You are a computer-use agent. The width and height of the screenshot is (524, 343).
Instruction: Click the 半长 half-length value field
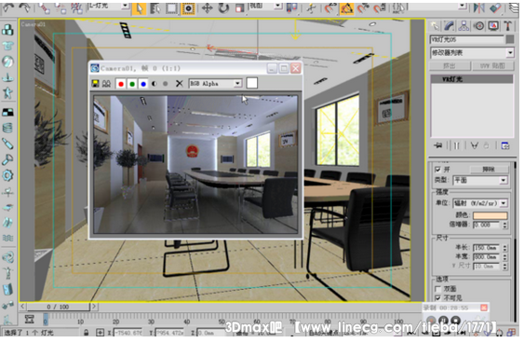(486, 248)
